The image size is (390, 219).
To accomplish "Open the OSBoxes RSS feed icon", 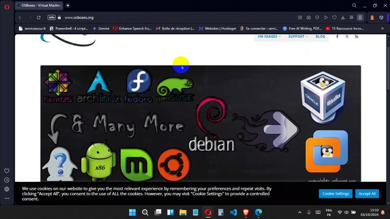I will point(356,36).
